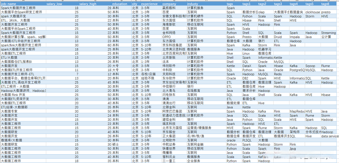
Task: Select the 大数据开发工程师-ETL job cell
Action: pos(23,74)
